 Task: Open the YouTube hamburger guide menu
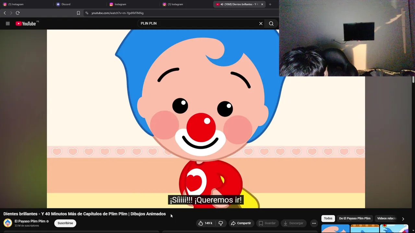point(8,24)
